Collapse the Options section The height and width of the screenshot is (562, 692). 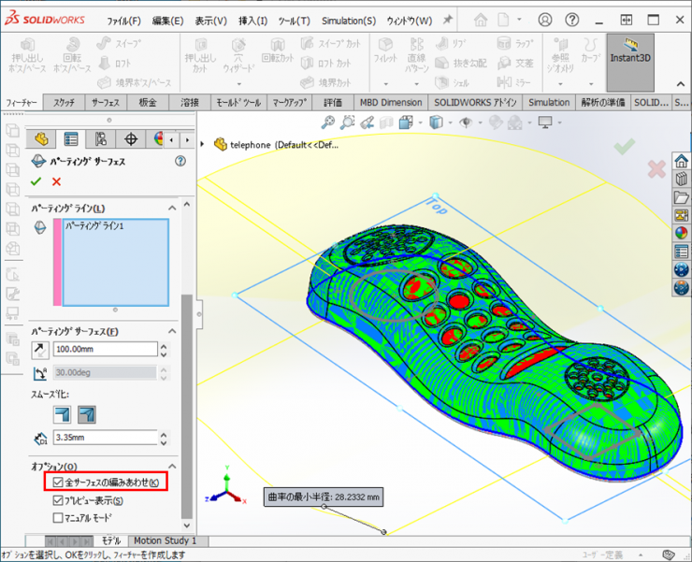172,466
